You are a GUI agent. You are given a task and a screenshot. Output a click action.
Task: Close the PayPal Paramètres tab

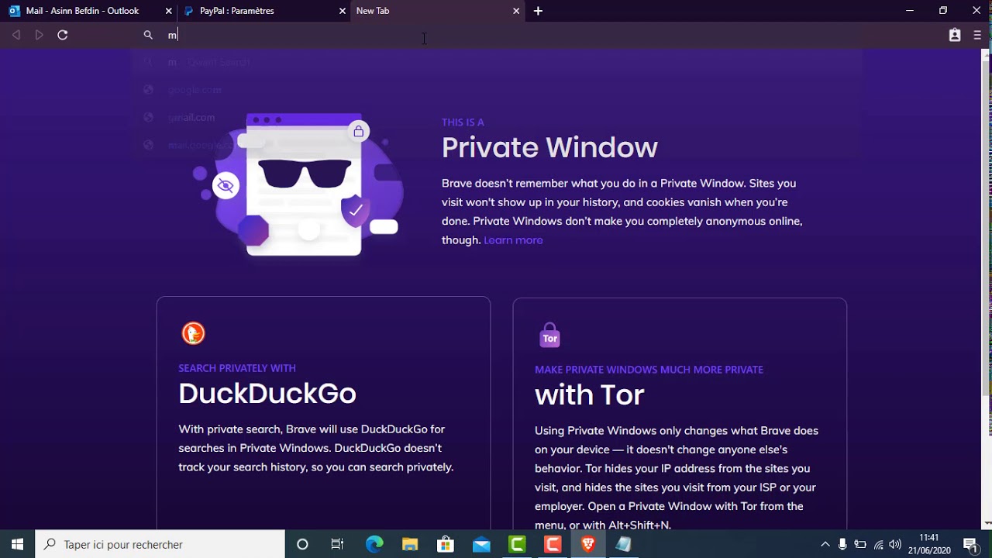pyautogui.click(x=343, y=11)
